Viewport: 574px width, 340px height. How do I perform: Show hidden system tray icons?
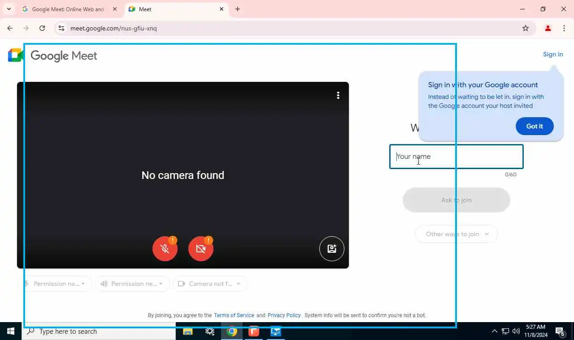pos(495,331)
